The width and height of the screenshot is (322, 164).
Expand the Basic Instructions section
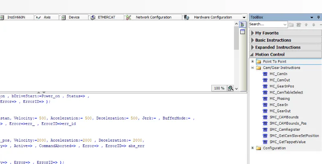273,40
